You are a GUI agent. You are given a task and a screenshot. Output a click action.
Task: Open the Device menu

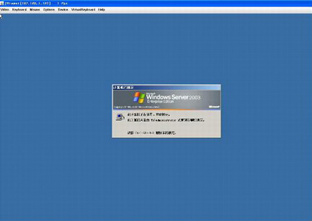pyautogui.click(x=63, y=9)
